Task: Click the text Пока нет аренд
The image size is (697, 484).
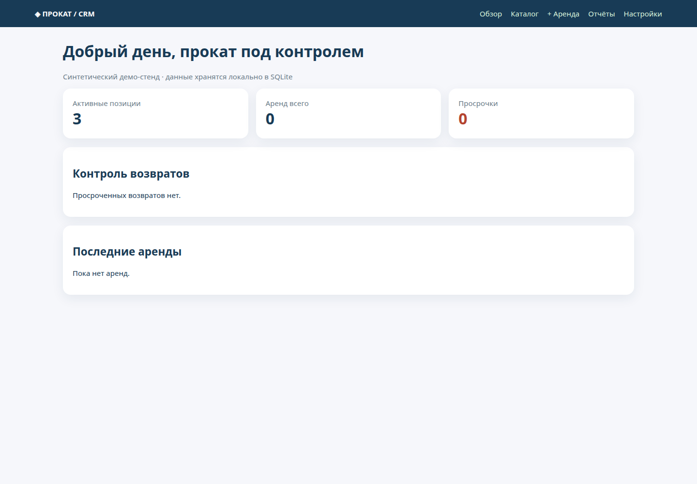Action: coord(101,273)
